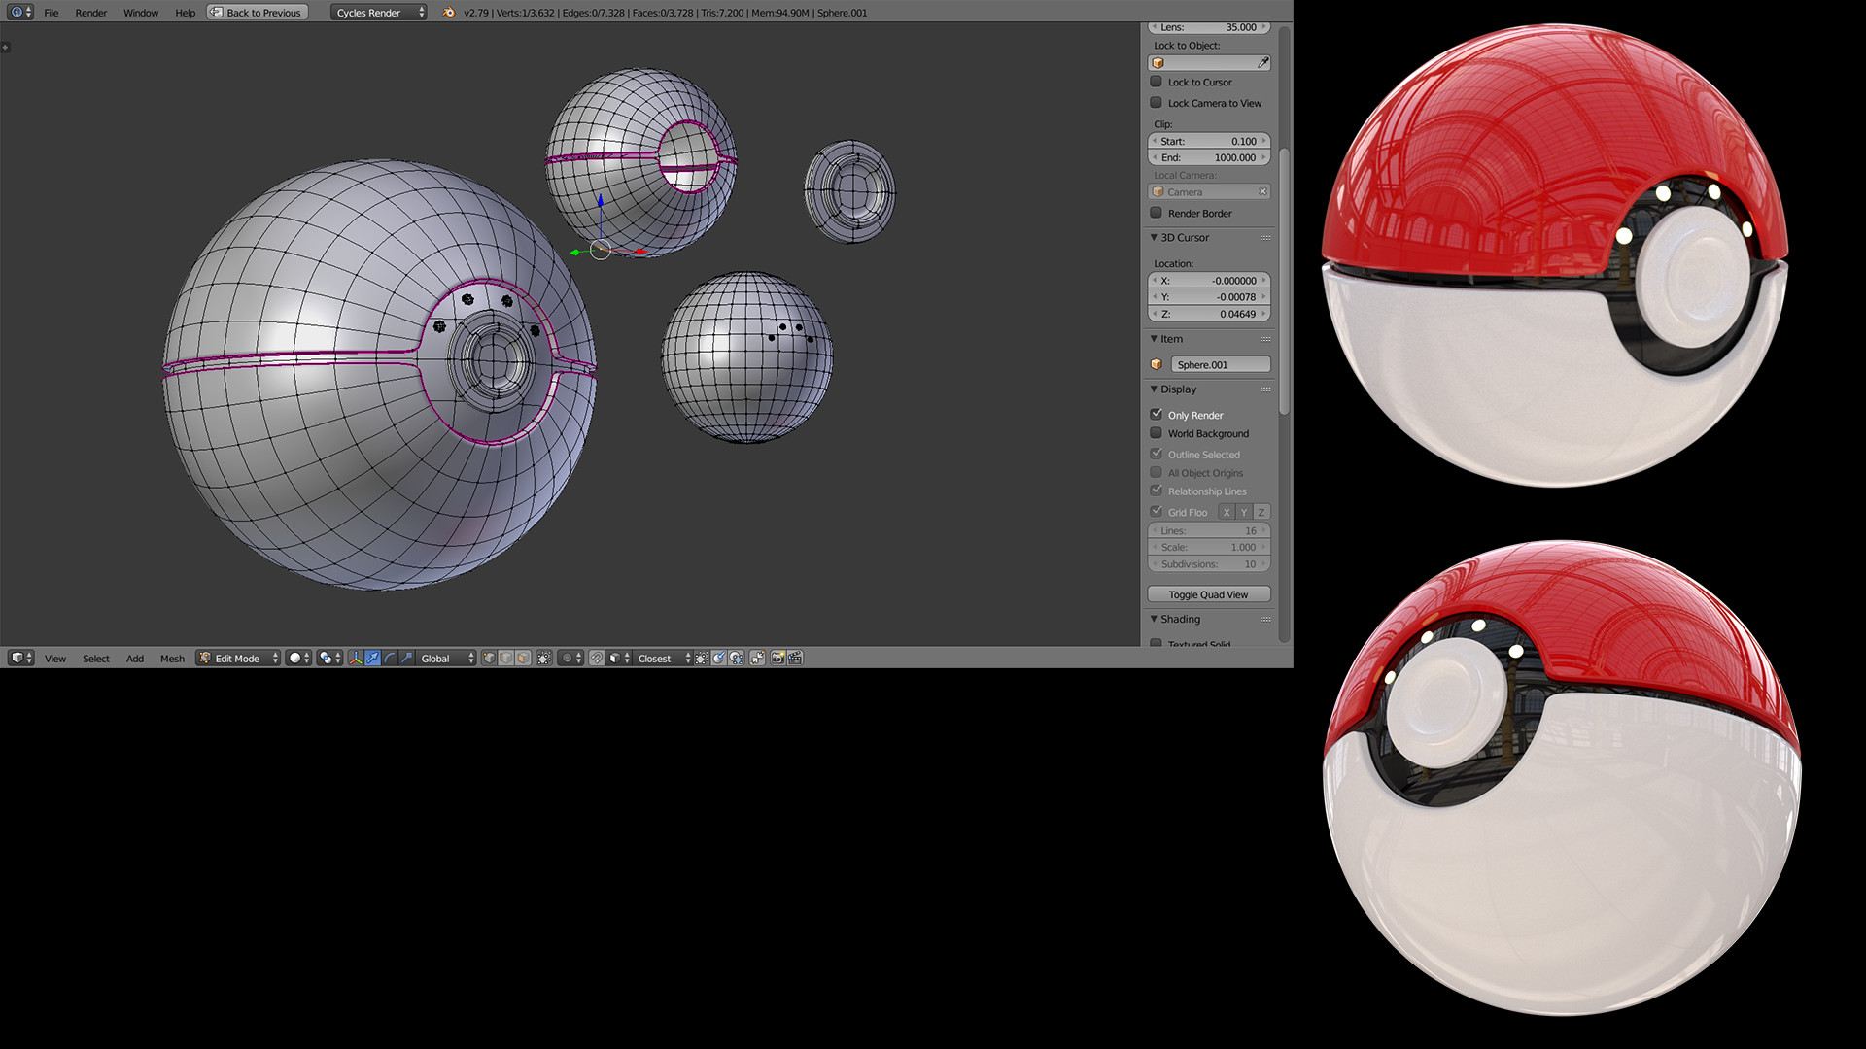The width and height of the screenshot is (1866, 1049).
Task: Open the snap element selector icon
Action: tap(619, 659)
